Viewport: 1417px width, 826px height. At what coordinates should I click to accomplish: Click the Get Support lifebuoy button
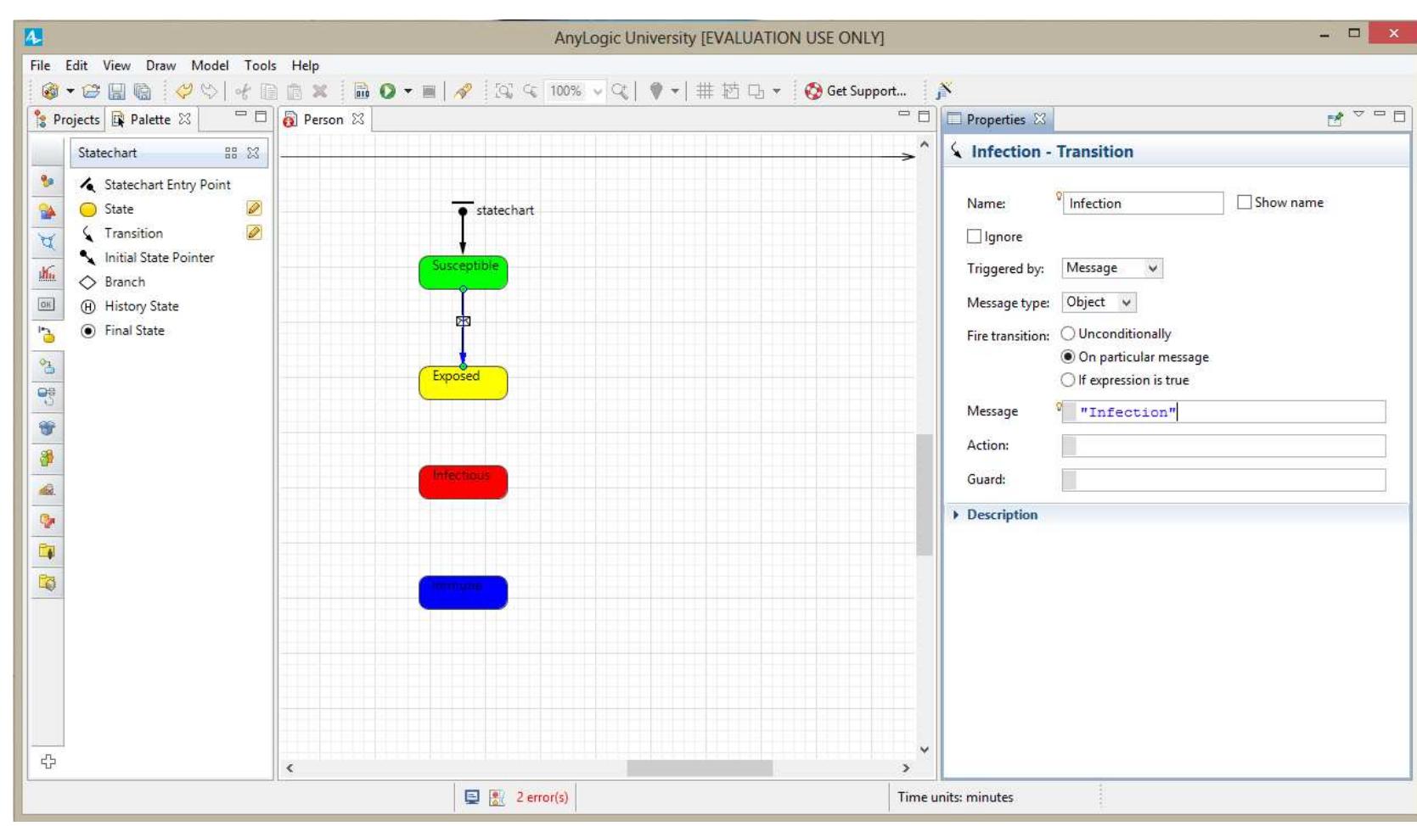pos(856,91)
